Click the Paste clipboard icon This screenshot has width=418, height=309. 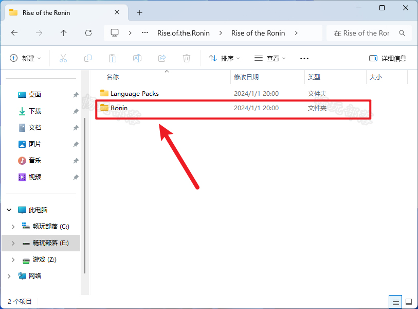[x=113, y=58]
